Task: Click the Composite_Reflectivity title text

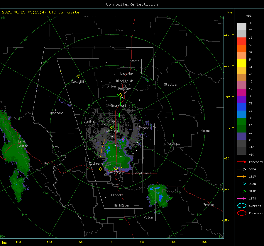Action: coord(132,4)
